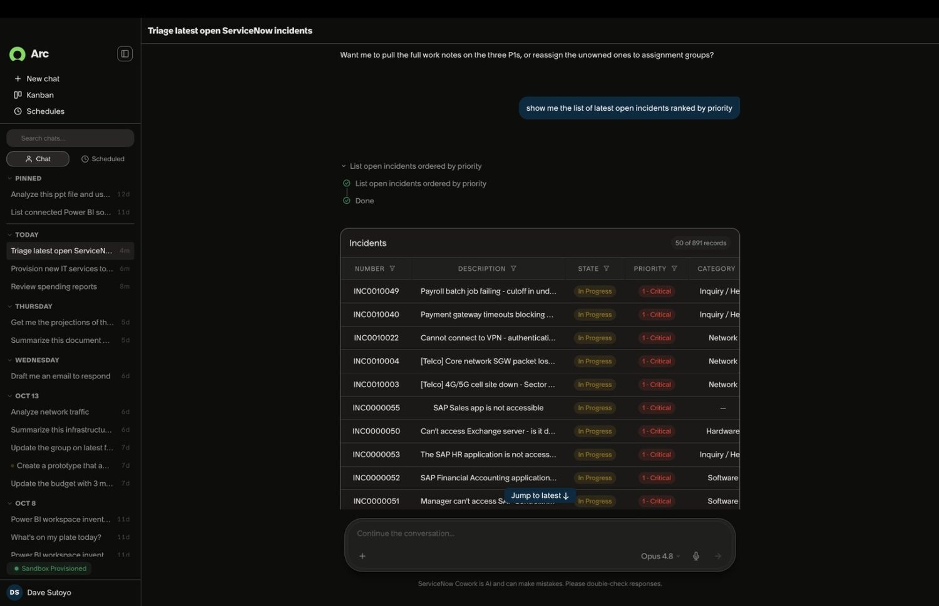Open the Opus 4.8 model dropdown
The height and width of the screenshot is (606, 939).
pyautogui.click(x=660, y=556)
